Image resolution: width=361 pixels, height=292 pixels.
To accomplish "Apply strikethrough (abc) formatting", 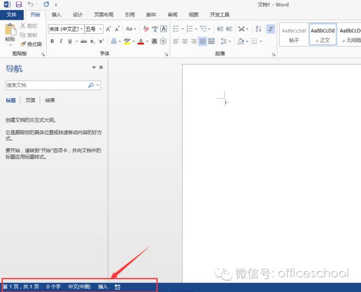I will (x=83, y=41).
